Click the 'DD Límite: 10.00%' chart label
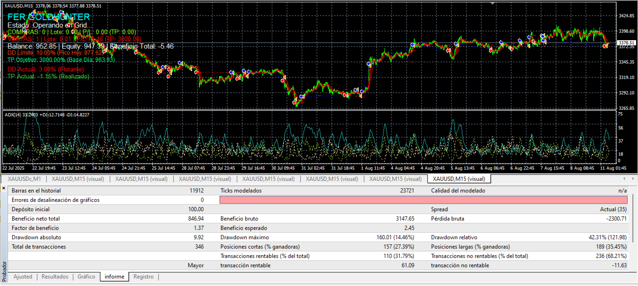The width and height of the screenshot is (638, 286). tap(56, 53)
